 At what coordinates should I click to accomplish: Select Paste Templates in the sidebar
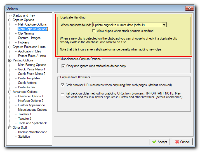coord(29,78)
